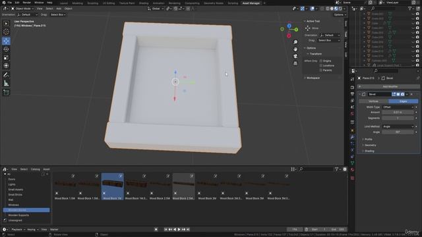Open the Render menu
Image resolution: width=422 pixels, height=237 pixels.
26,3
